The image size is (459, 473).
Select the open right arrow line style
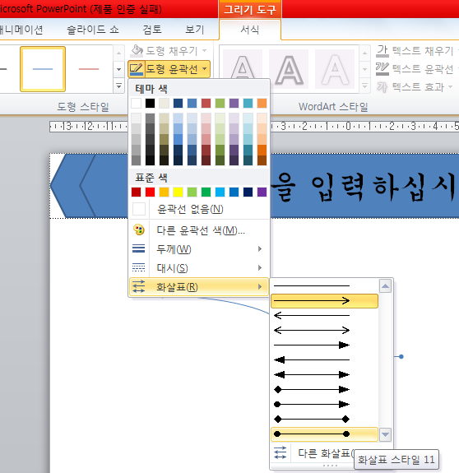324,301
